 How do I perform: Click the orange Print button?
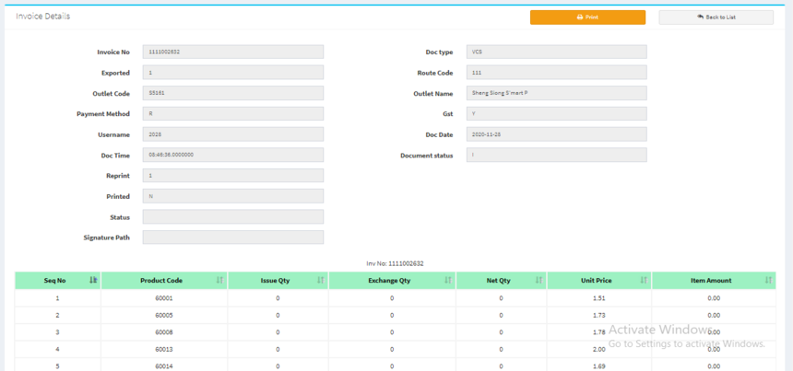(x=587, y=17)
